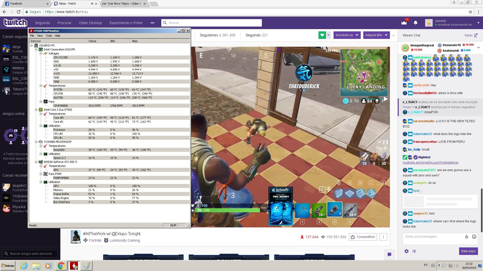Open the emote picker smiley icon
Image resolution: width=483 pixels, height=271 pixels.
click(x=474, y=237)
